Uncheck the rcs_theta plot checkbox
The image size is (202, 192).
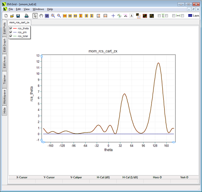tap(11, 28)
